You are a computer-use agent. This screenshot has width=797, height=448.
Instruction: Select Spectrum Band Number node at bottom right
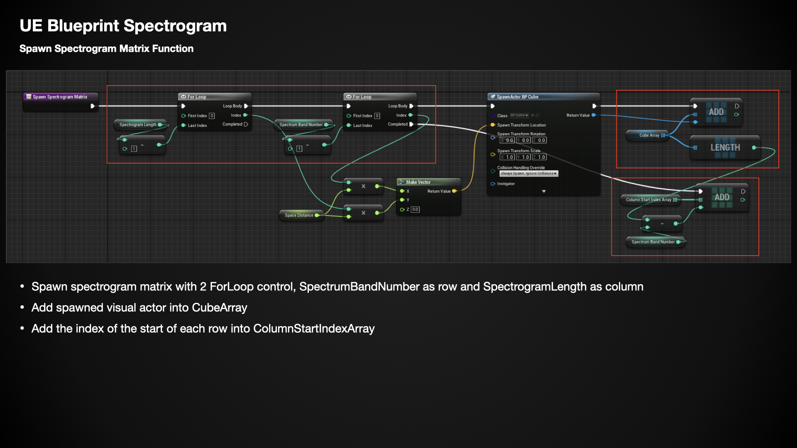[x=655, y=242]
